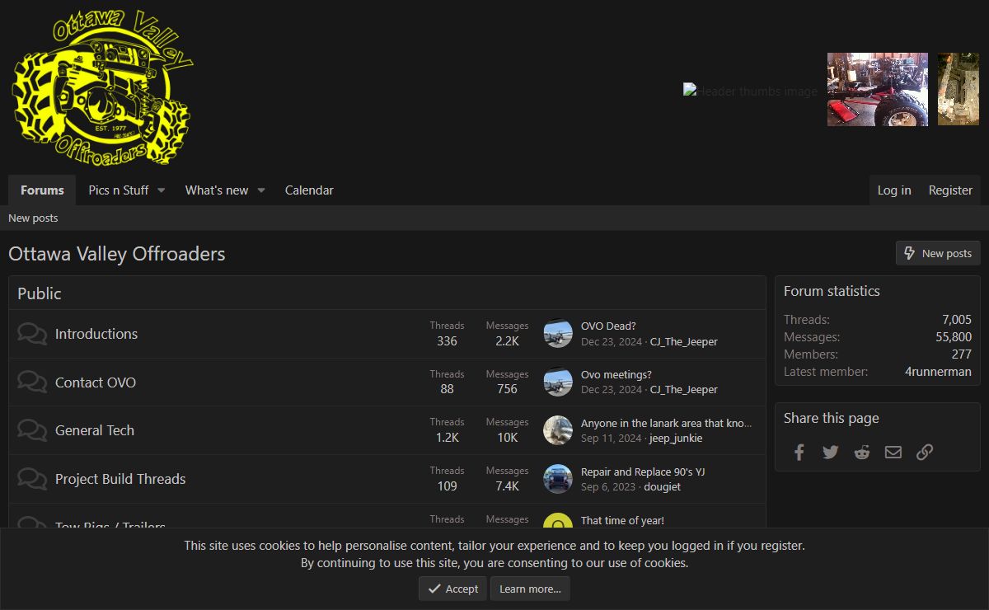Click the Sep 11, 2024 post date

point(611,439)
